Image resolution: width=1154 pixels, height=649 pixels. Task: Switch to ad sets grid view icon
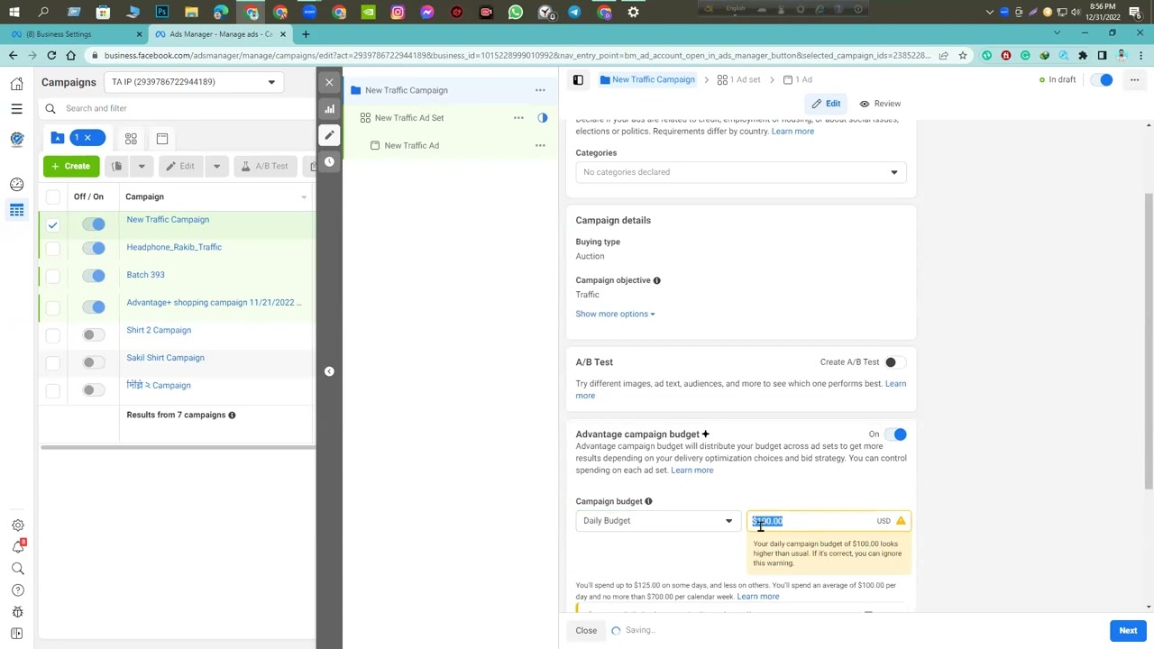click(x=131, y=139)
